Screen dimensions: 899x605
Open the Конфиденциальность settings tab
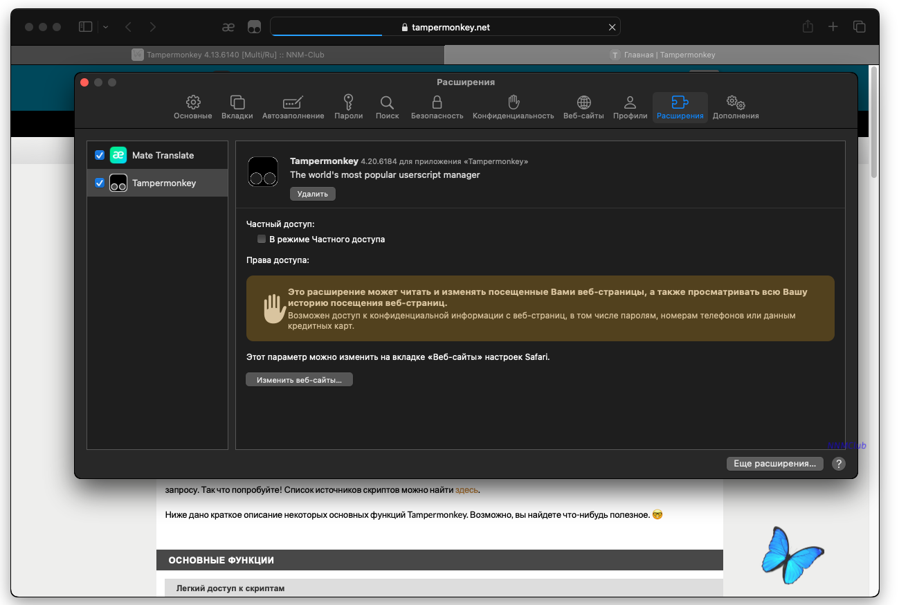514,107
